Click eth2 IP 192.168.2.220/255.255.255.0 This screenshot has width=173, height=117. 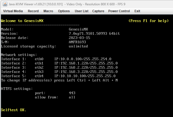(86, 67)
